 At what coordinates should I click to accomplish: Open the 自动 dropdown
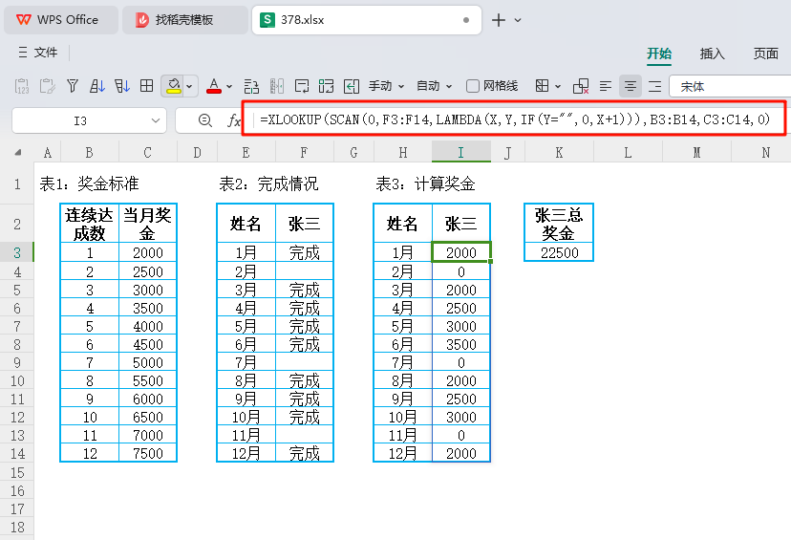coord(434,86)
